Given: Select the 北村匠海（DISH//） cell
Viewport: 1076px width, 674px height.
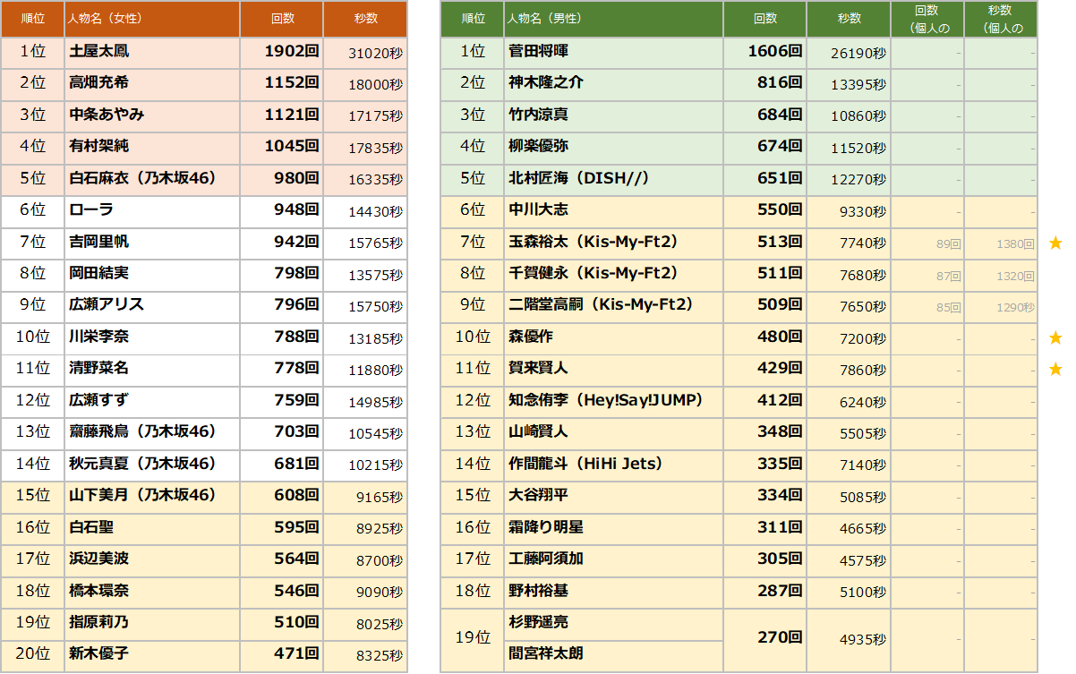Looking at the screenshot, I should click(x=613, y=178).
